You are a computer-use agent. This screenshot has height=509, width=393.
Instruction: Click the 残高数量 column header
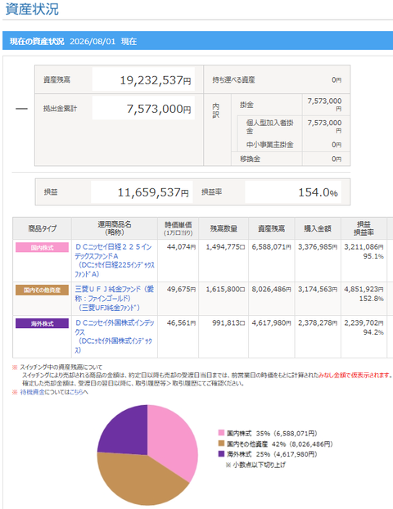[224, 228]
